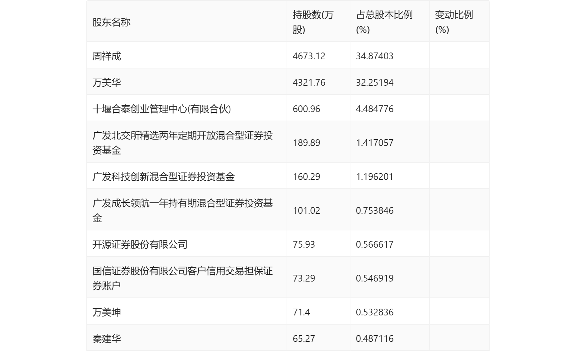This screenshot has width=576, height=351.
Task: Select shareholder name 万美坤
Action: (x=107, y=312)
